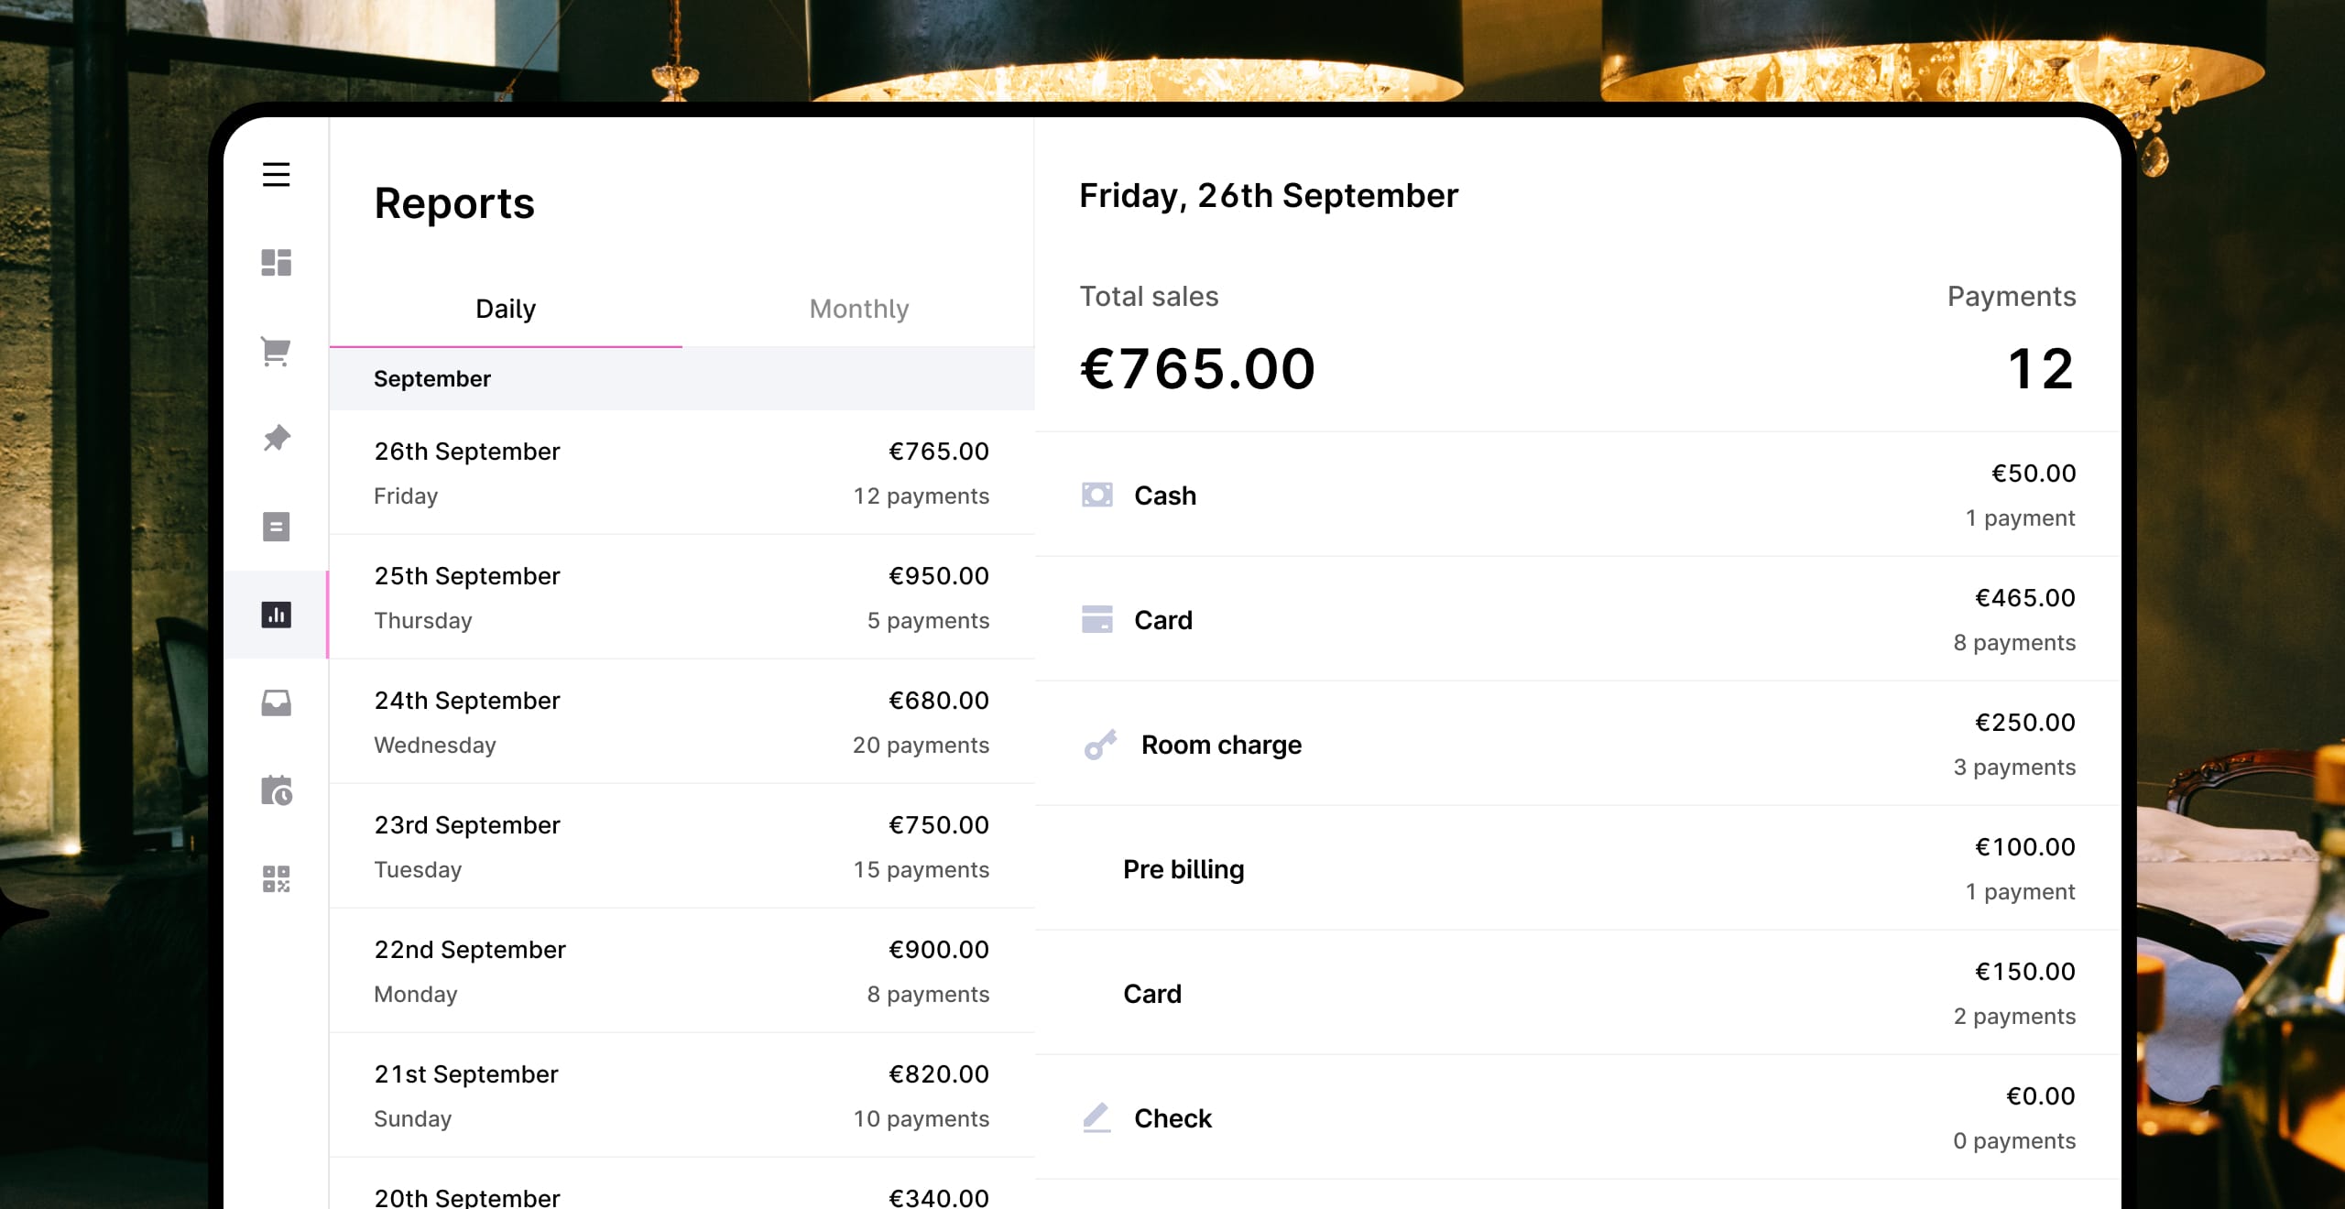Expand the Room charge payment row
2345x1209 pixels.
click(1576, 745)
